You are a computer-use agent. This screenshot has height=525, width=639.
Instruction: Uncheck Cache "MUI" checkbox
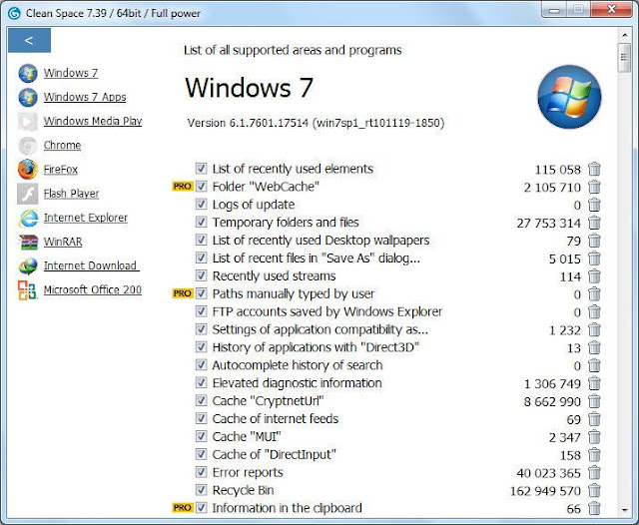tap(201, 436)
